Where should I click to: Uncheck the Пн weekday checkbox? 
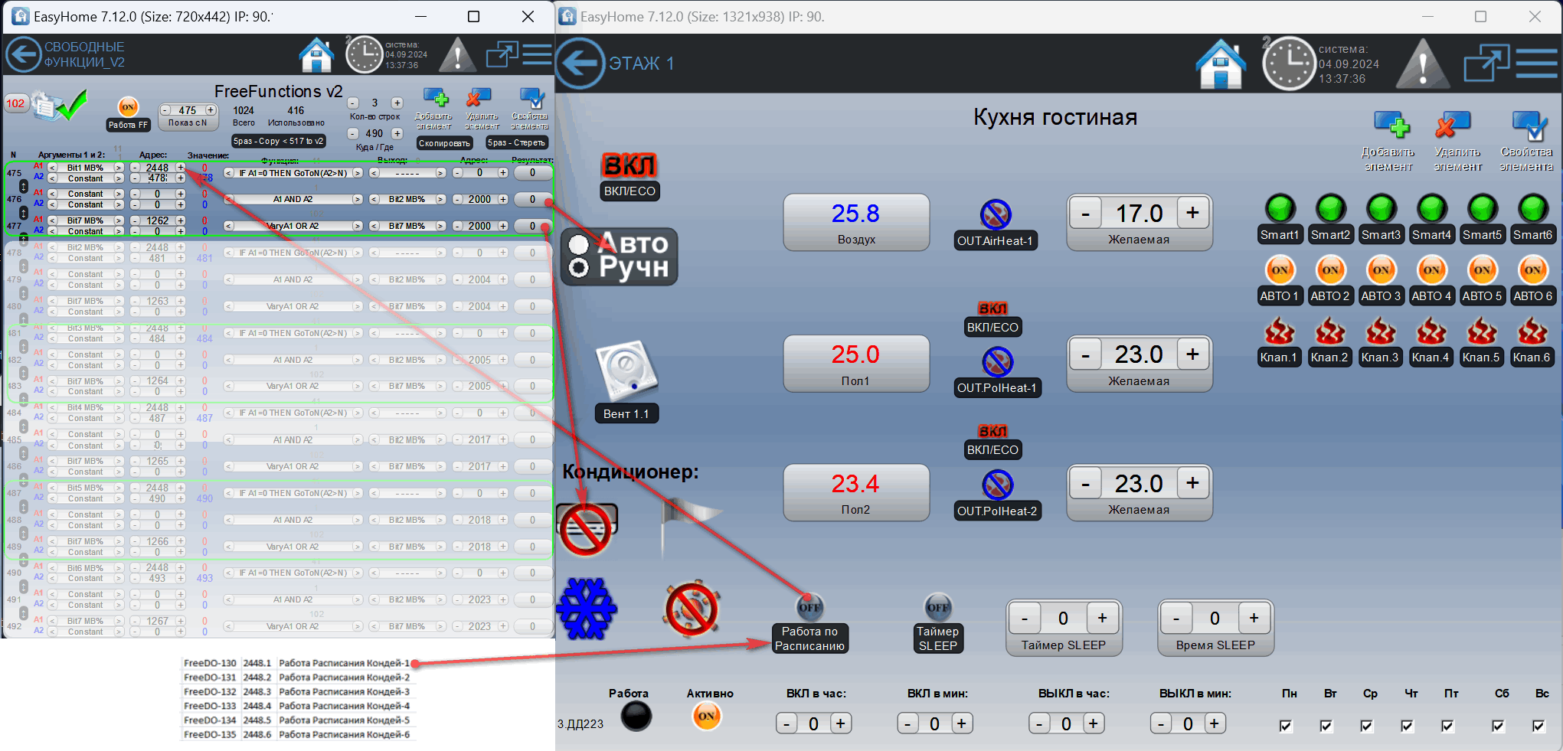(1286, 726)
